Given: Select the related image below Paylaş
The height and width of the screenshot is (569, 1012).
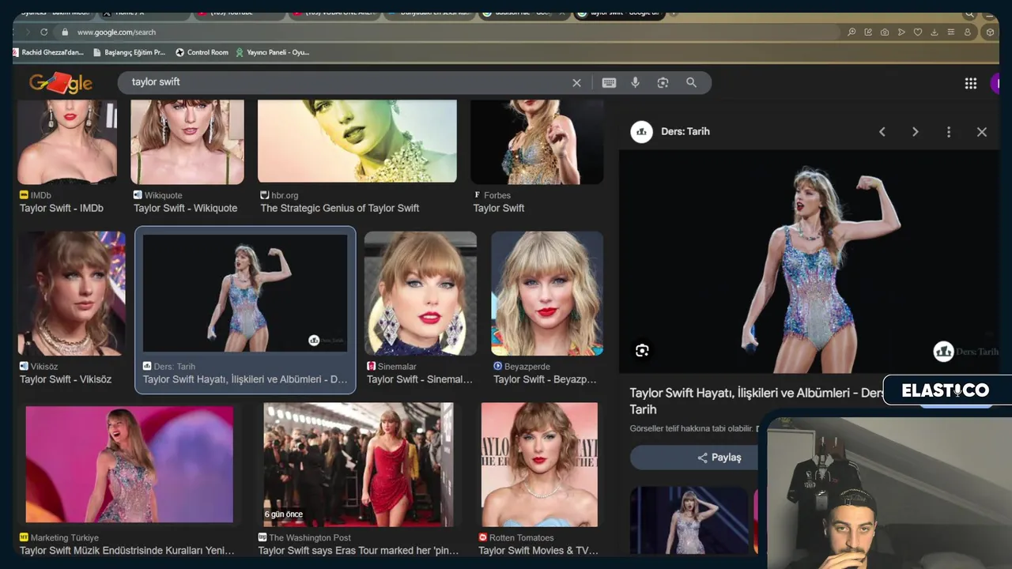Looking at the screenshot, I should point(689,520).
